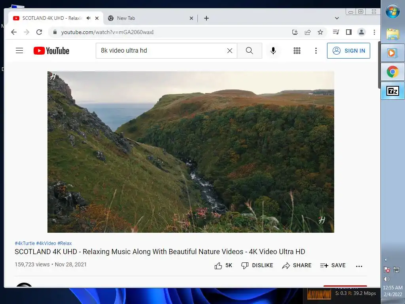
Task: Click the Scotland video player
Action: [x=191, y=152]
